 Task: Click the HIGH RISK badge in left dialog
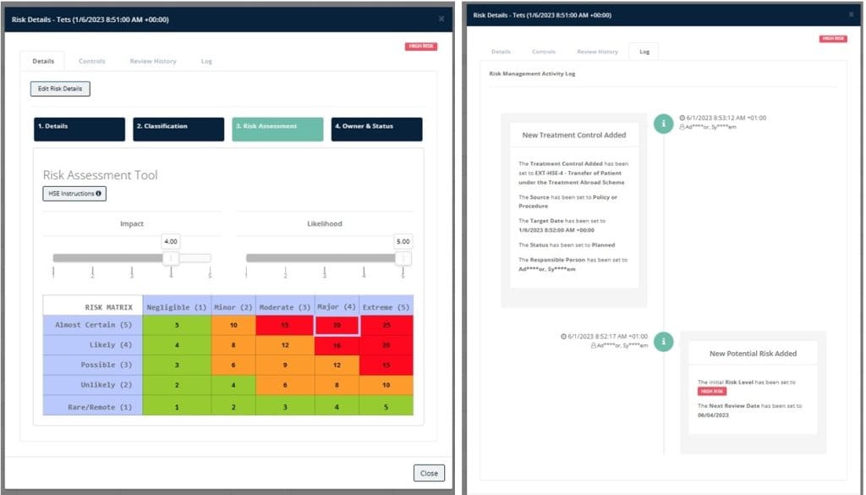(x=421, y=47)
